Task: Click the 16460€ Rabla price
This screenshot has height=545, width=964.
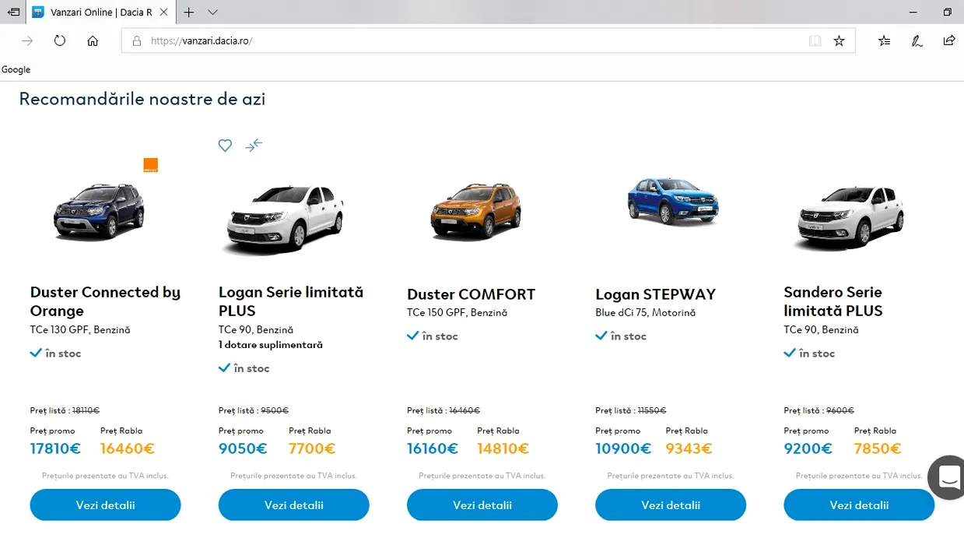Action: (x=128, y=448)
